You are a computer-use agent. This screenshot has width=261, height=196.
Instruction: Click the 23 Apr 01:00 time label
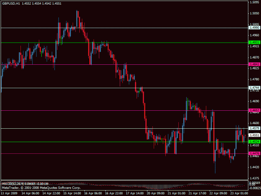pos(239,193)
